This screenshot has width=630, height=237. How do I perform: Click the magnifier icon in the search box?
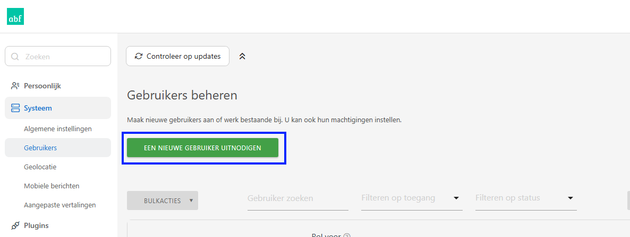tap(15, 57)
